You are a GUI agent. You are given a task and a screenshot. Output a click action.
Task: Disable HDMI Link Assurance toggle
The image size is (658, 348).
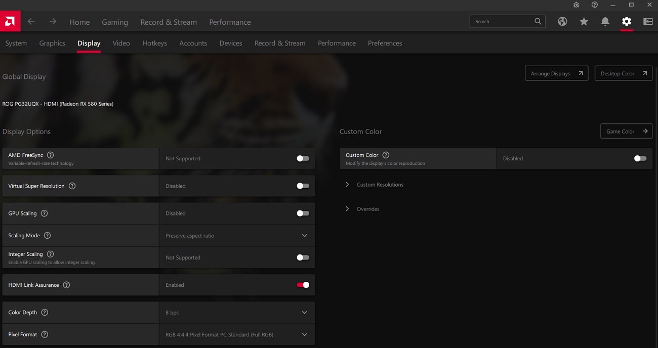(303, 285)
